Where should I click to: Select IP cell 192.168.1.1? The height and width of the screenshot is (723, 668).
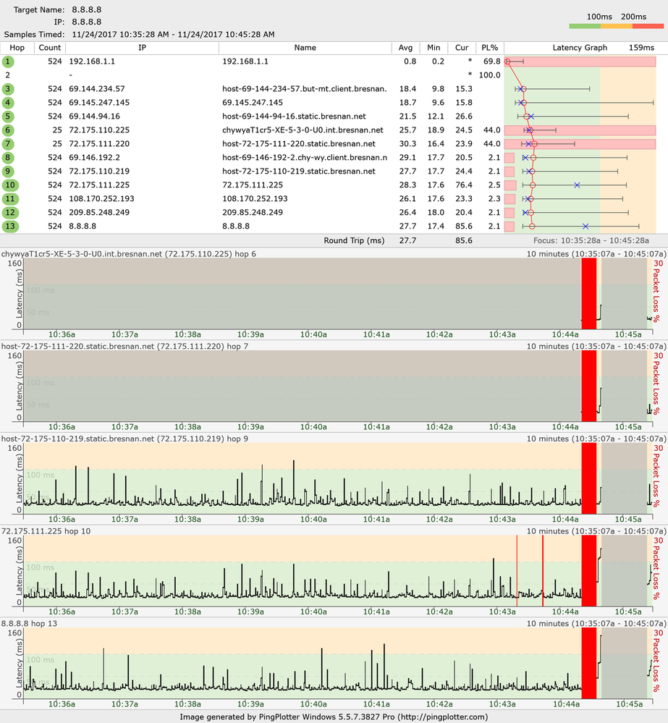[92, 62]
